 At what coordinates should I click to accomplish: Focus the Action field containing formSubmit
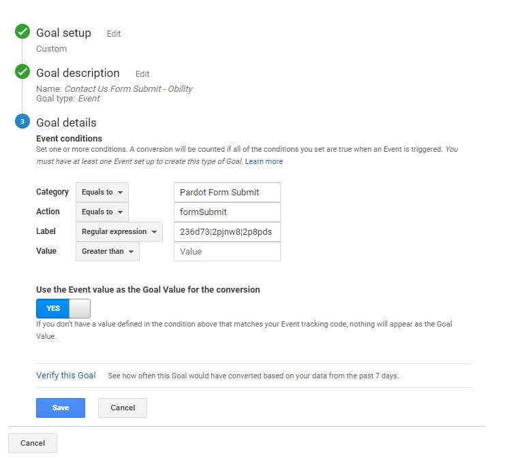(x=227, y=212)
